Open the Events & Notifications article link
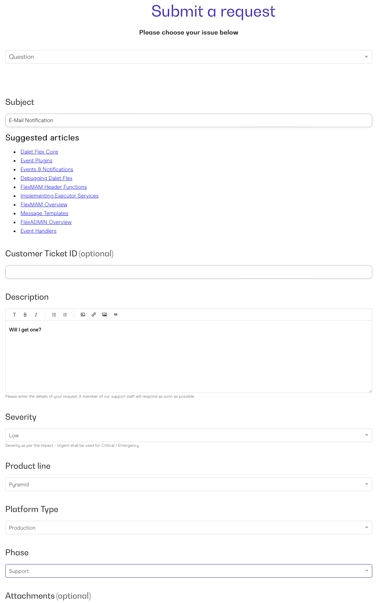377x603 pixels. pyautogui.click(x=47, y=169)
